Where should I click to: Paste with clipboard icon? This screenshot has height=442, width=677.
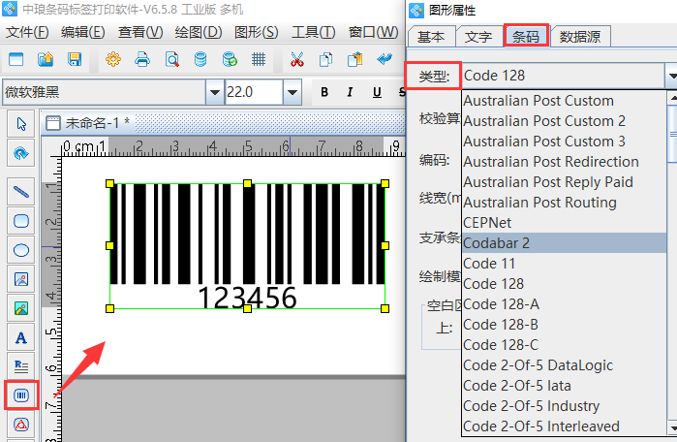[354, 59]
